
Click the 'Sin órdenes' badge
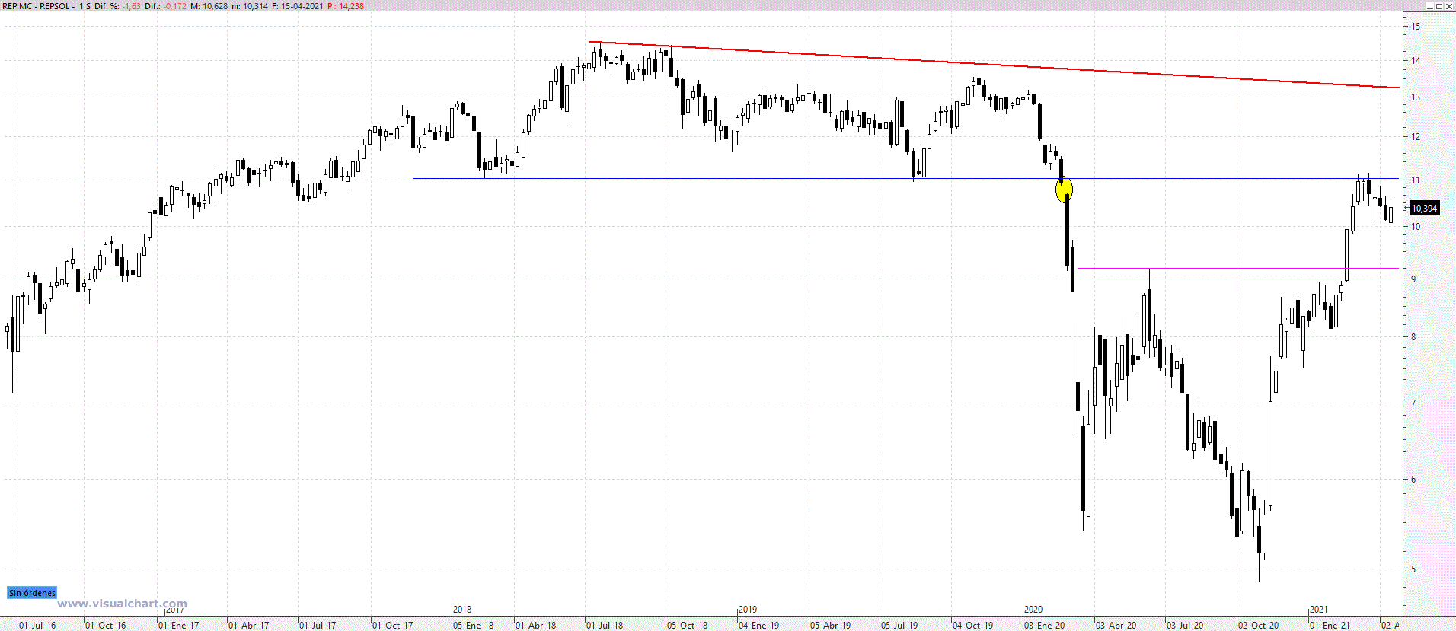click(32, 593)
